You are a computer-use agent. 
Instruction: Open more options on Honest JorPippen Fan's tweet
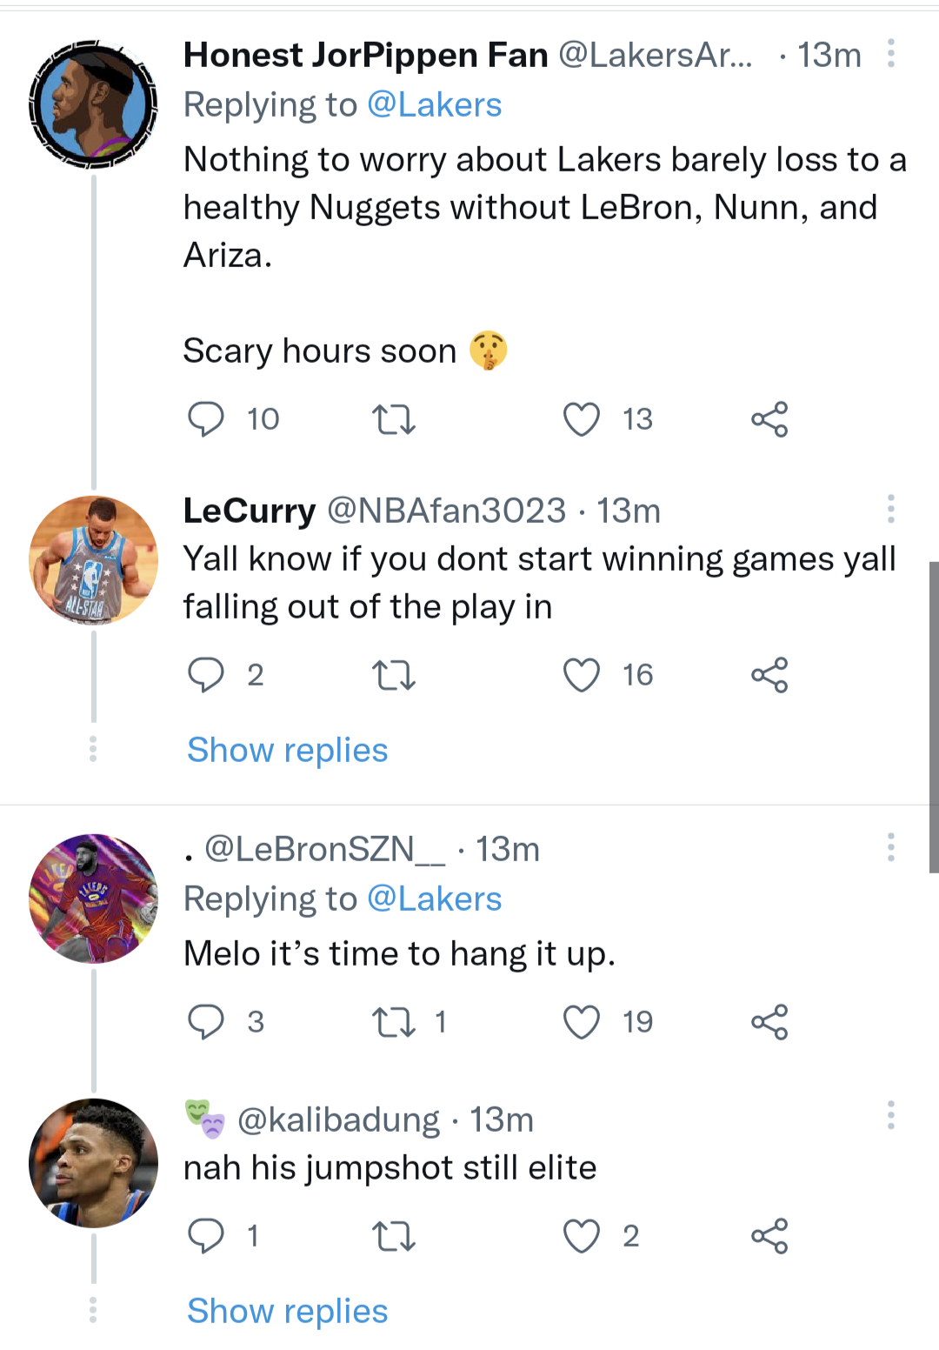pos(891,54)
